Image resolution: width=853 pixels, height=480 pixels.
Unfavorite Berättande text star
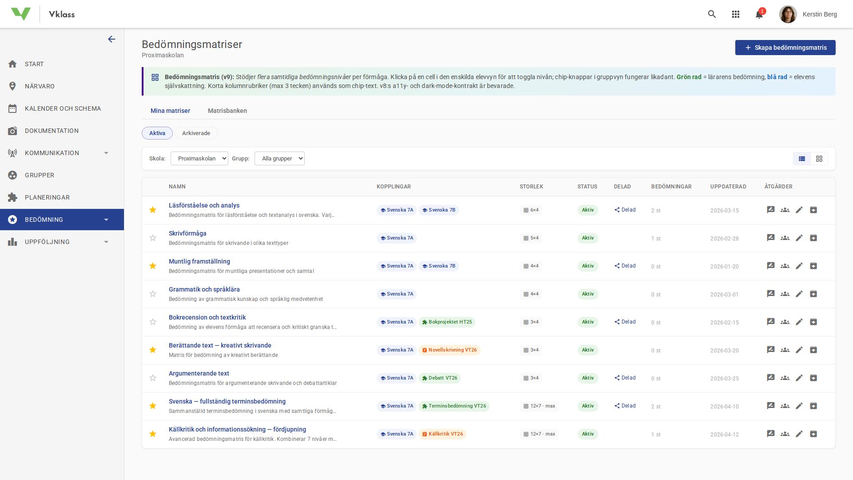(153, 350)
